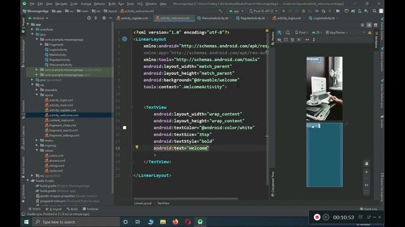Click the welcome layout design preview thumbnail

(x=325, y=88)
